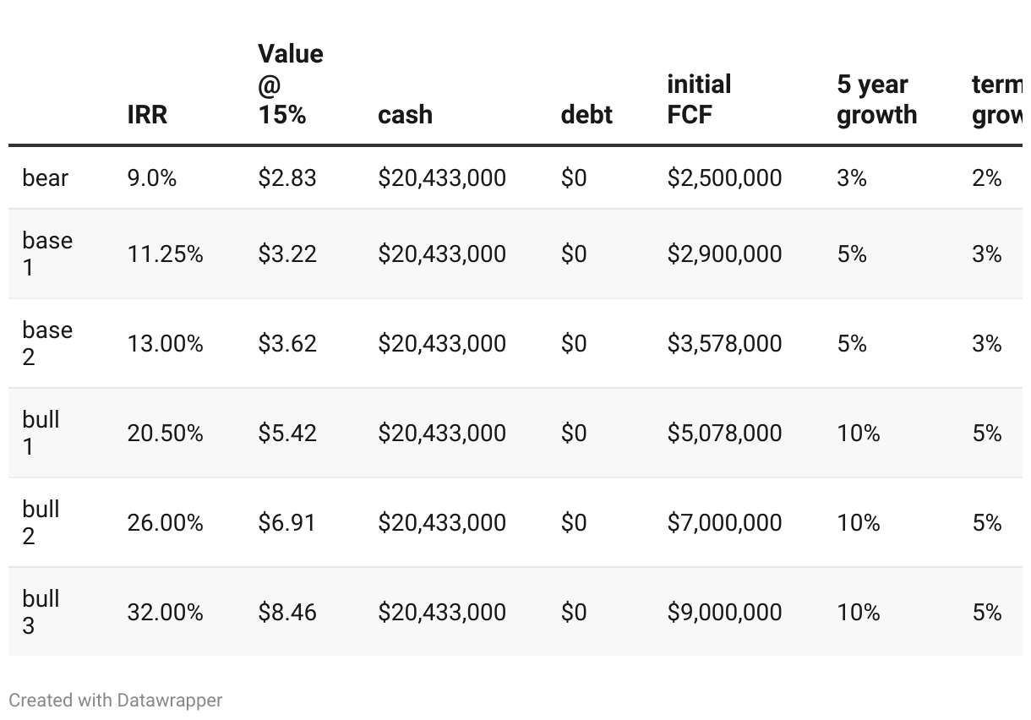Screen dimensions: 1031x720
Task: Click the debt column header
Action: [586, 115]
